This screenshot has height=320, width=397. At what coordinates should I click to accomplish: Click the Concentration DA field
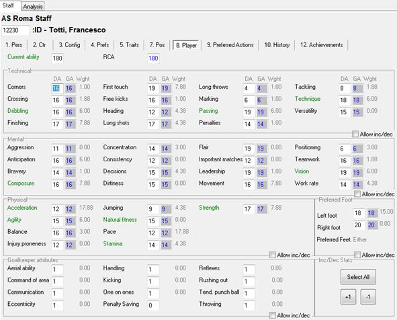pos(153,149)
